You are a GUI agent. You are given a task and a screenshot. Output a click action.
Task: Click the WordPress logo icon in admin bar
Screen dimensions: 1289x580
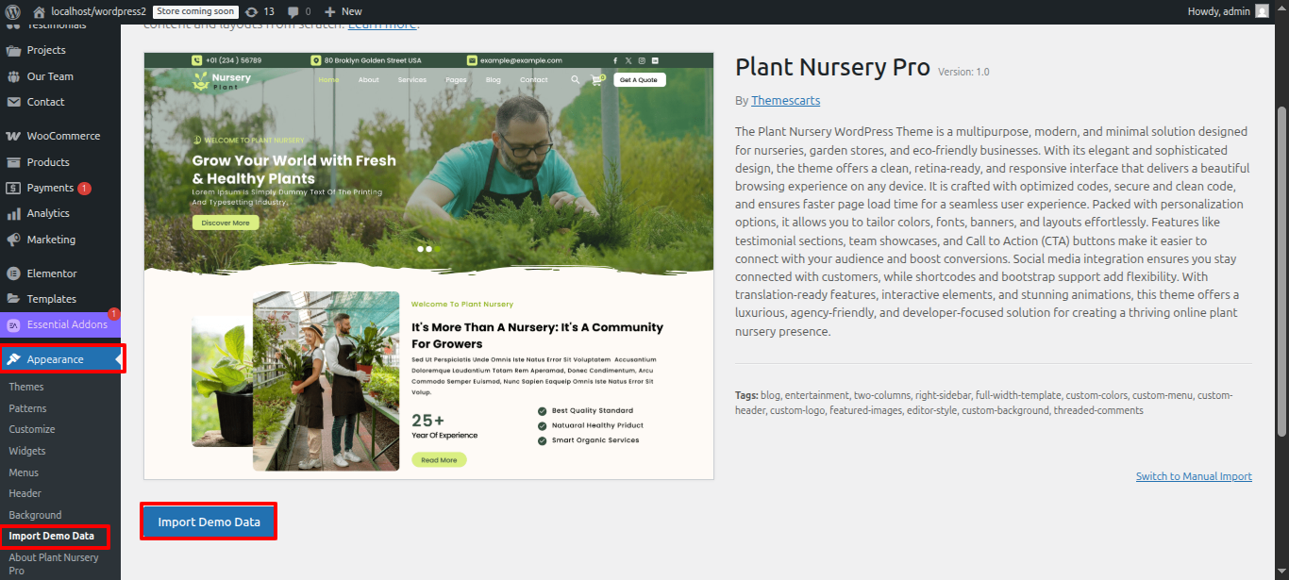coord(13,11)
